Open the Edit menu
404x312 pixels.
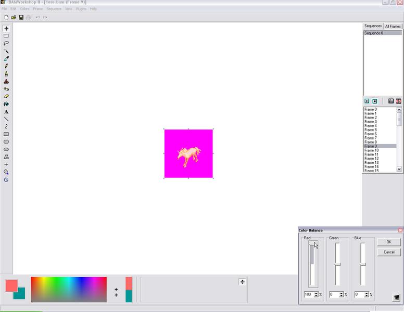13,9
